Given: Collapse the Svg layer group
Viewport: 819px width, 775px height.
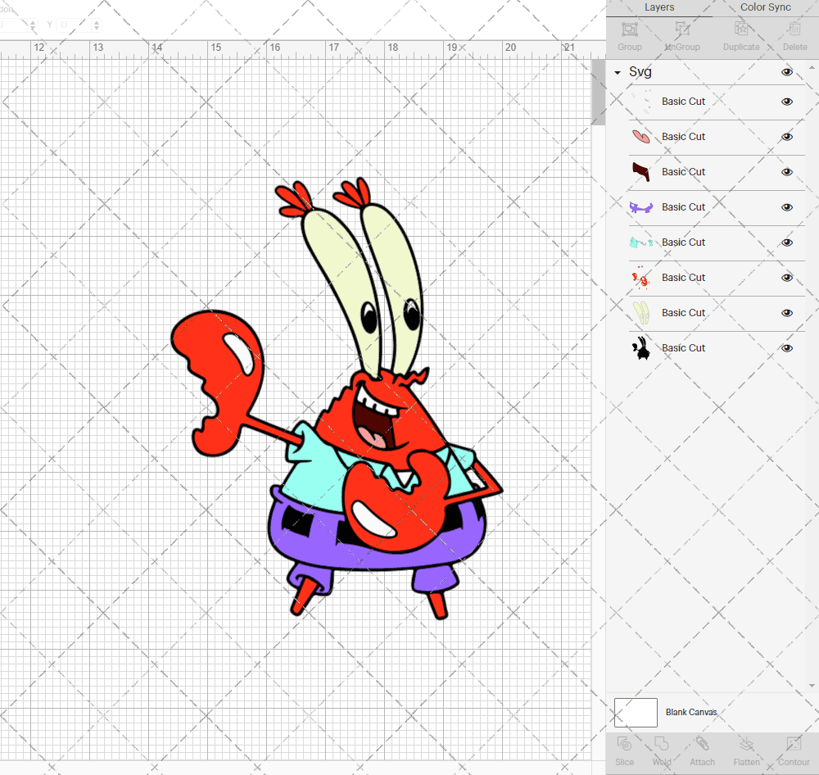Looking at the screenshot, I should click(618, 73).
